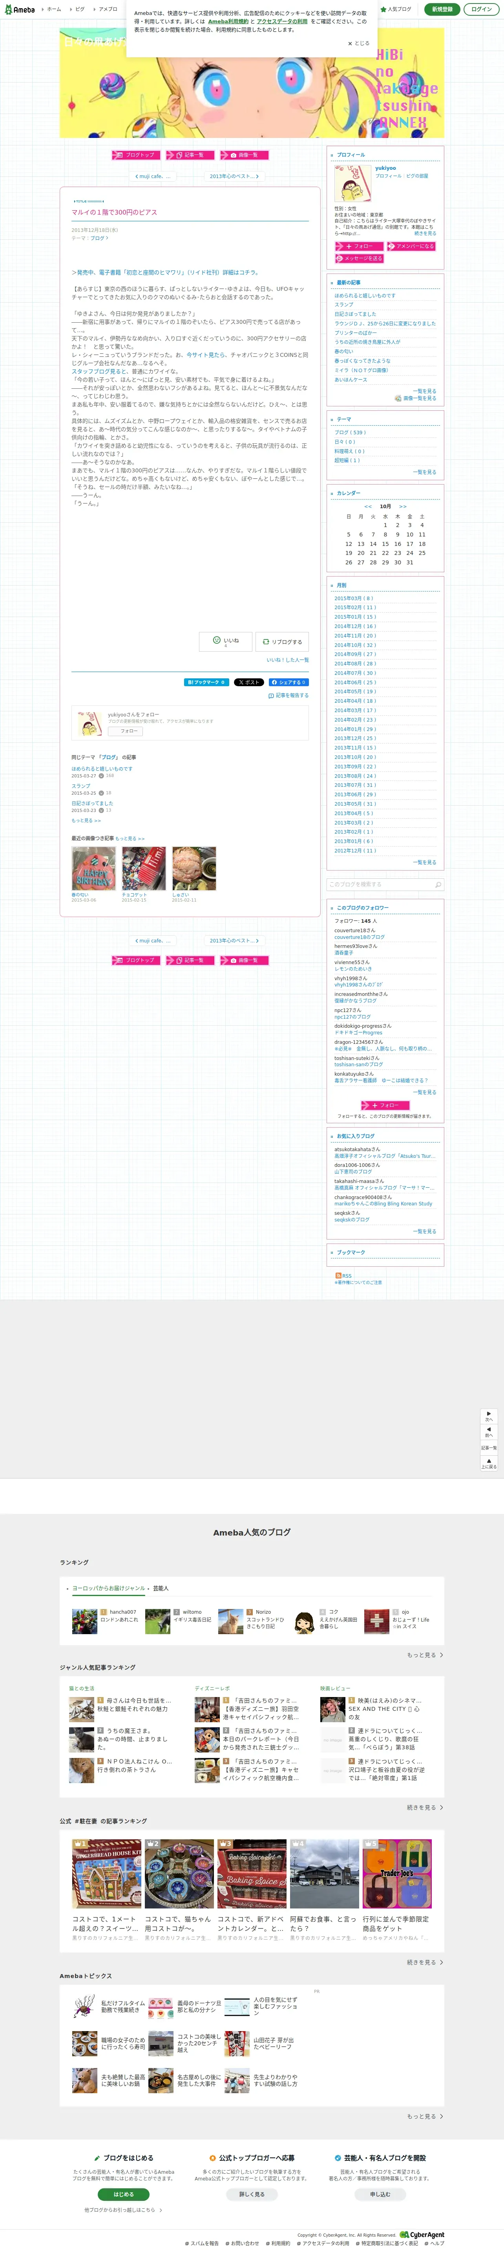
Task: Open the Ameba logo home link
Action: pyautogui.click(x=19, y=9)
